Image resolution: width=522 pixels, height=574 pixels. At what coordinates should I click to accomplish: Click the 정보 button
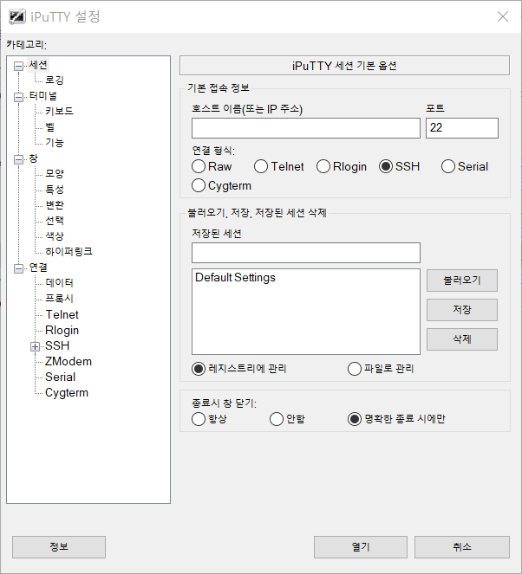click(x=59, y=547)
